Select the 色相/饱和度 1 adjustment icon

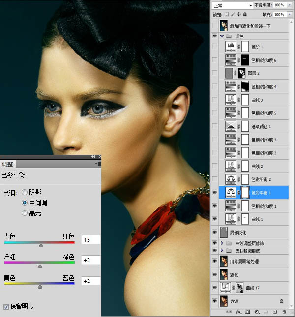(x=231, y=206)
